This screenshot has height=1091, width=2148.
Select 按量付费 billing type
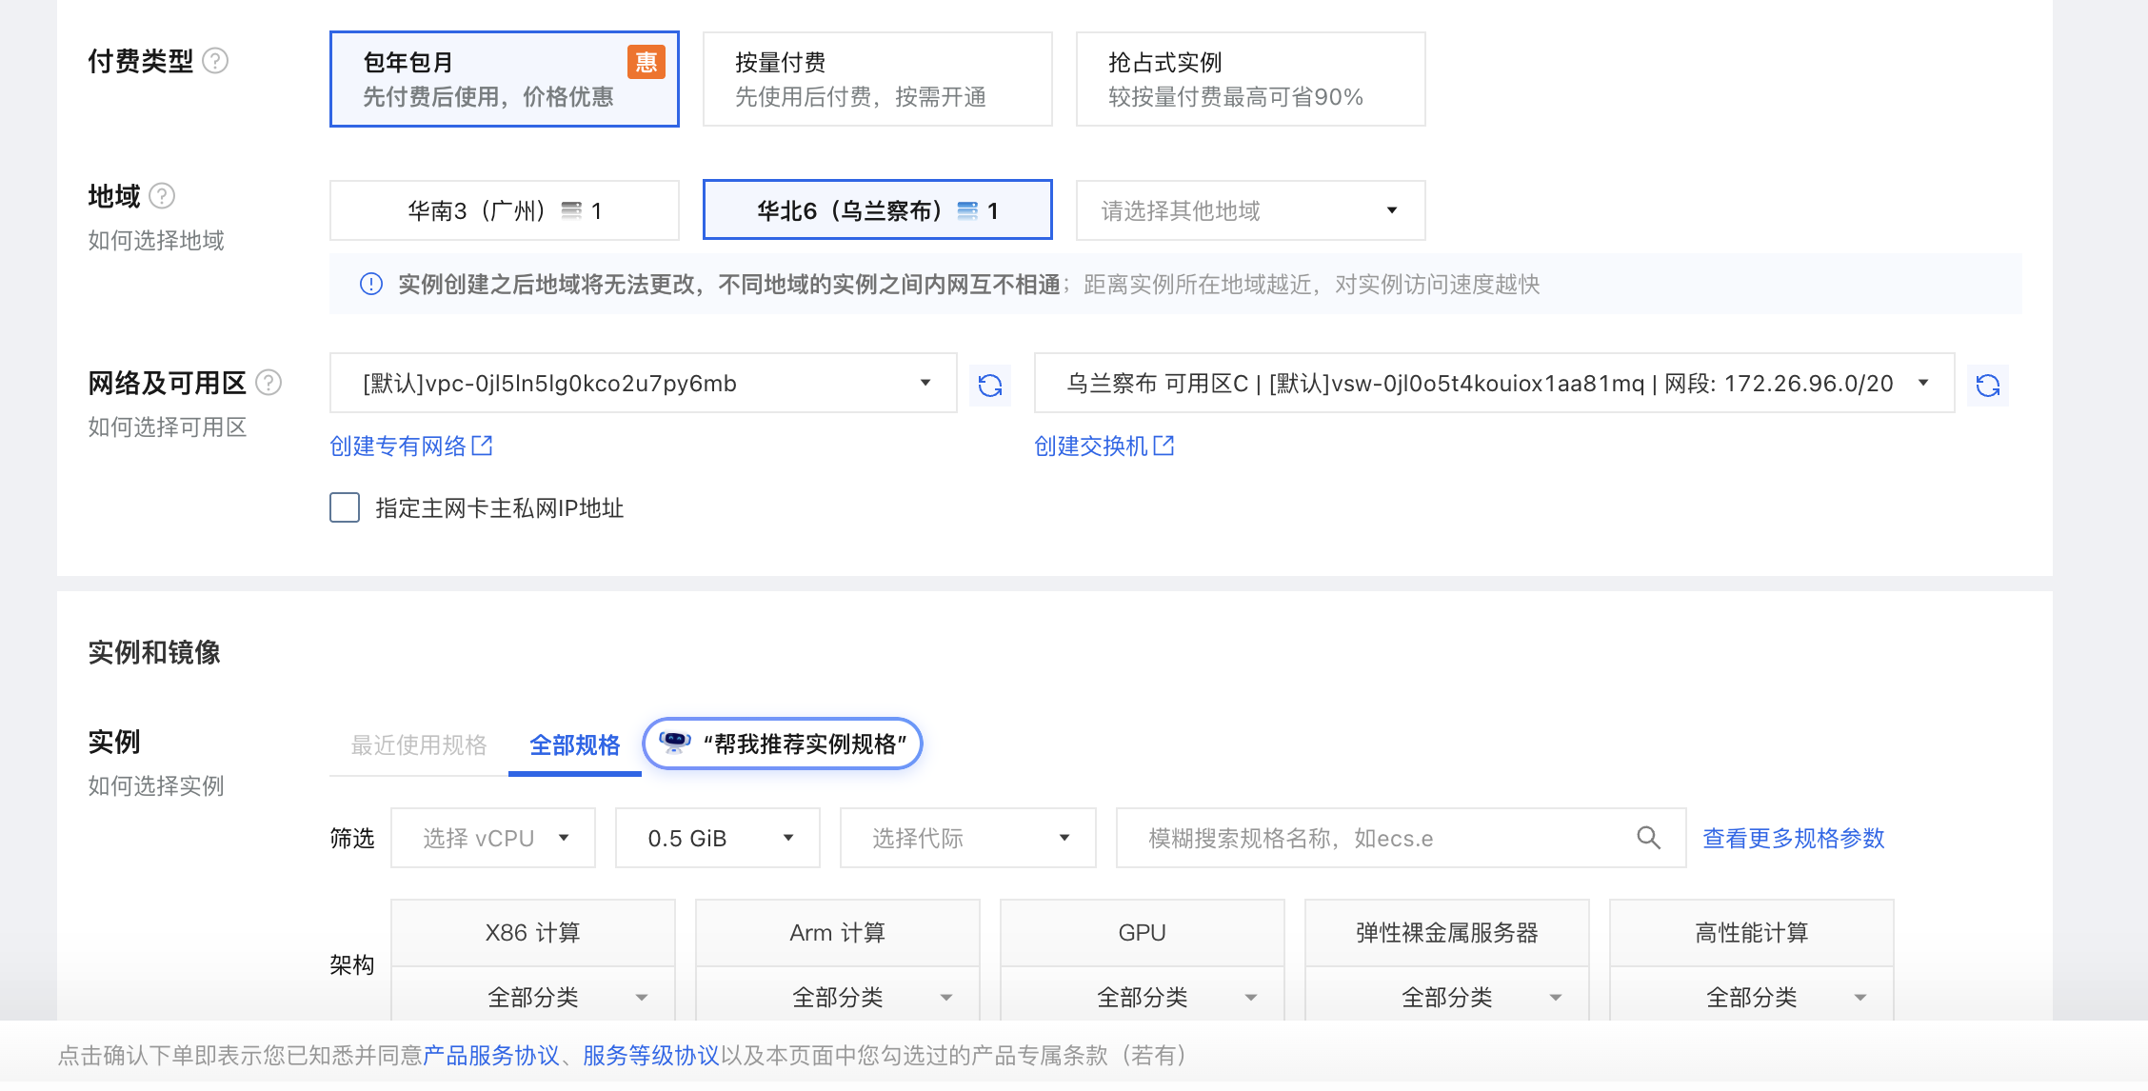877,79
